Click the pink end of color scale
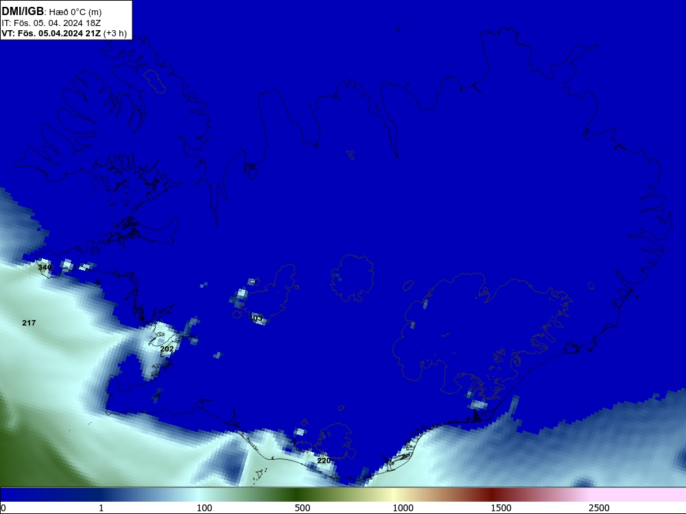Image resolution: width=686 pixels, height=514 pixels. point(639,495)
